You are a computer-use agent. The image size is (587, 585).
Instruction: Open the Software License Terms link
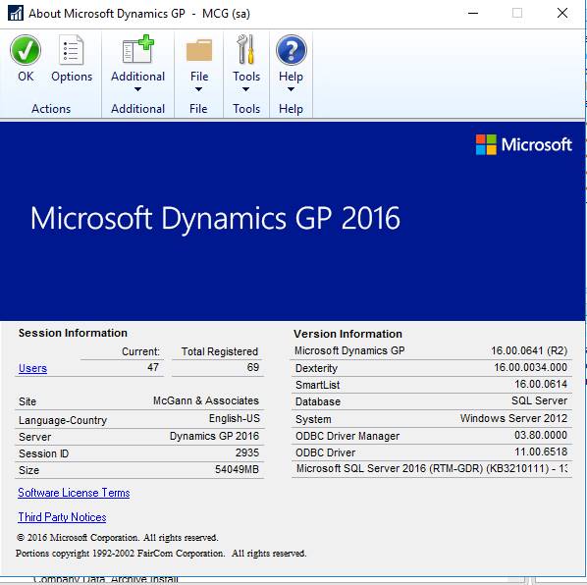coord(74,493)
